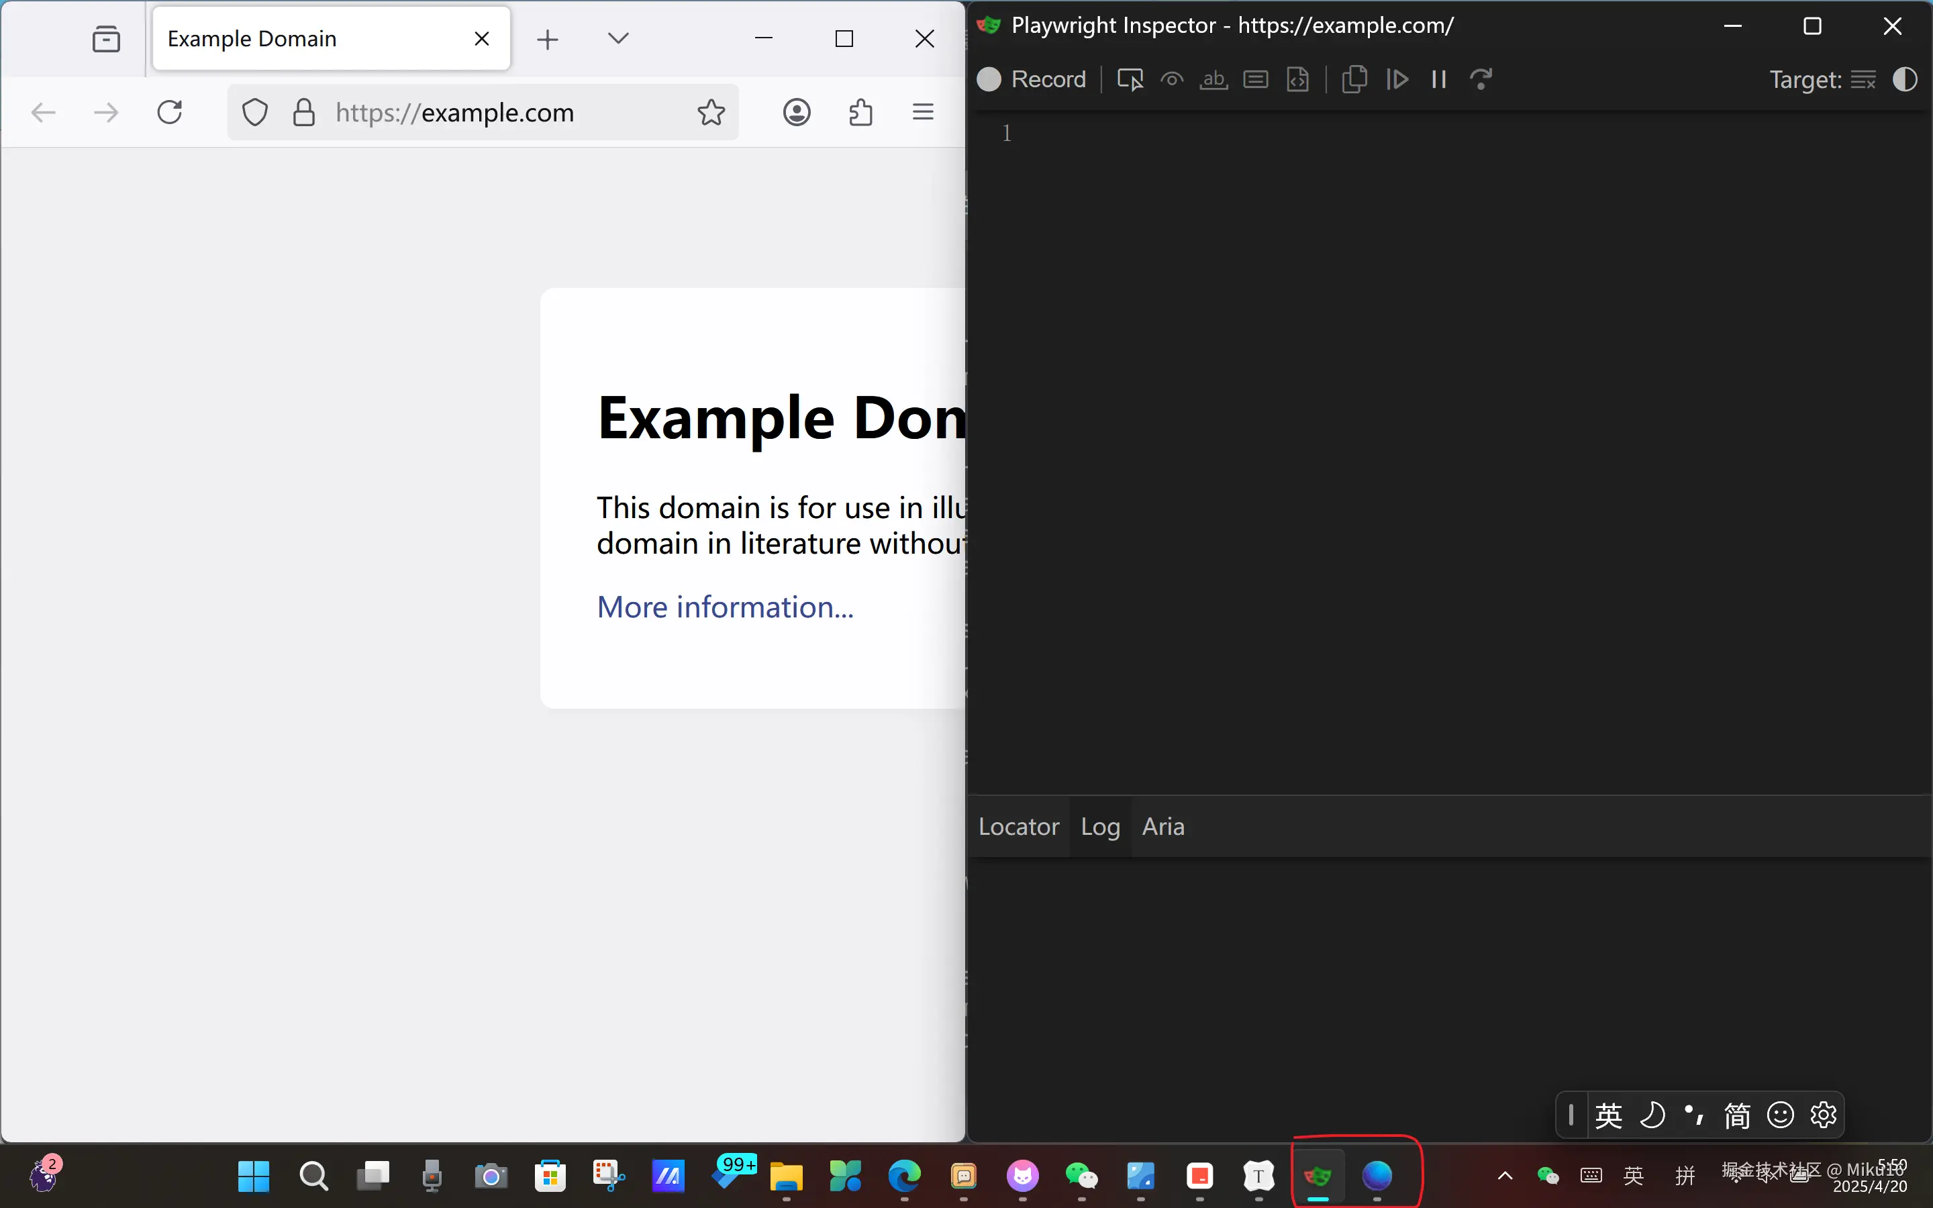Click the Step over icon
The width and height of the screenshot is (1933, 1208).
1481,79
